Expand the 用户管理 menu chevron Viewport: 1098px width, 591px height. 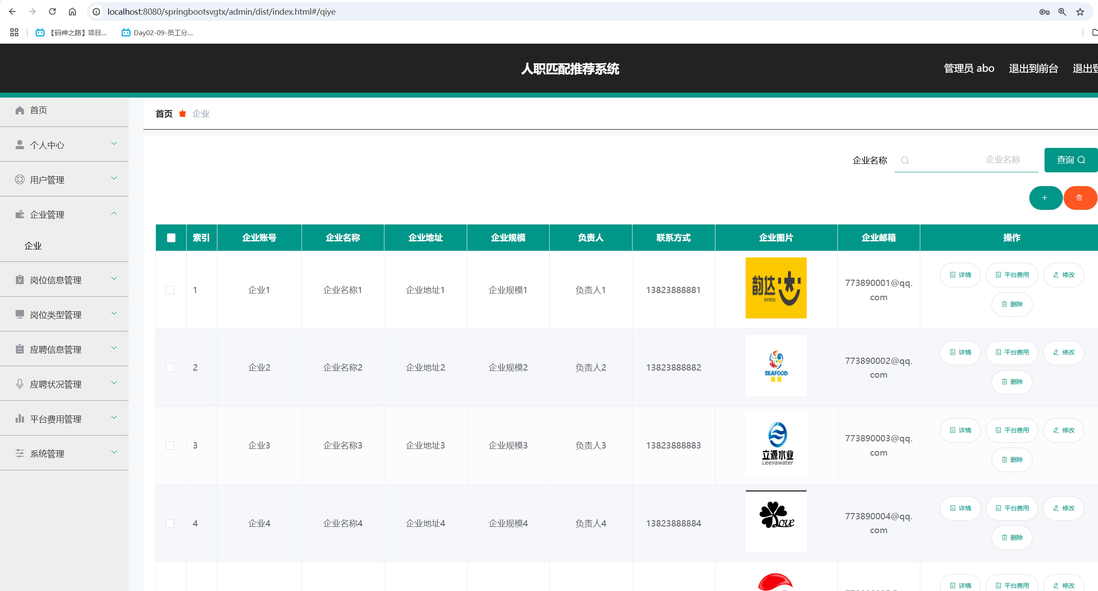pyautogui.click(x=114, y=179)
